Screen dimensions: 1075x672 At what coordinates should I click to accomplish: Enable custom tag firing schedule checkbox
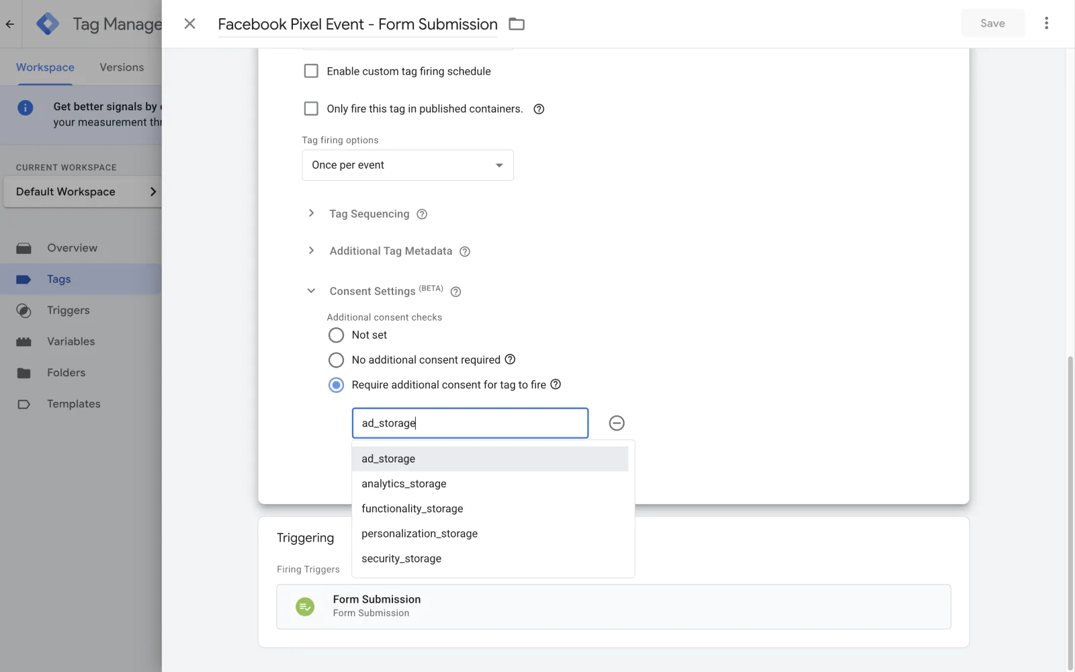point(311,71)
